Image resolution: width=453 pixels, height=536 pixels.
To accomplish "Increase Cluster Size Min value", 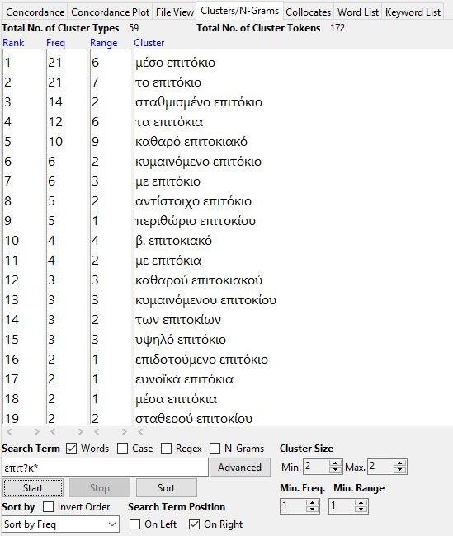I will [x=335, y=463].
